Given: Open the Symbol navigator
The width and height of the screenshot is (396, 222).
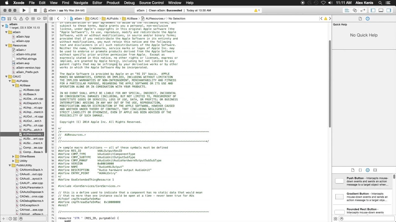Looking at the screenshot, I should pos(9,18).
